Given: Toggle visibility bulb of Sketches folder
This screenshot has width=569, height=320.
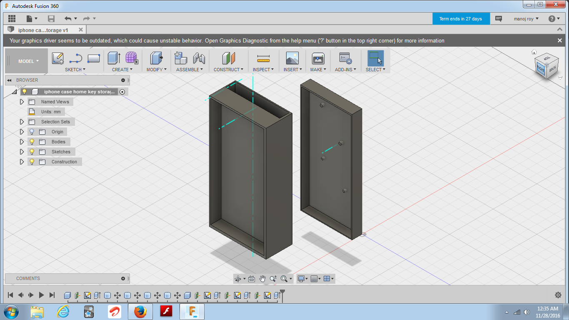Looking at the screenshot, I should 32,152.
